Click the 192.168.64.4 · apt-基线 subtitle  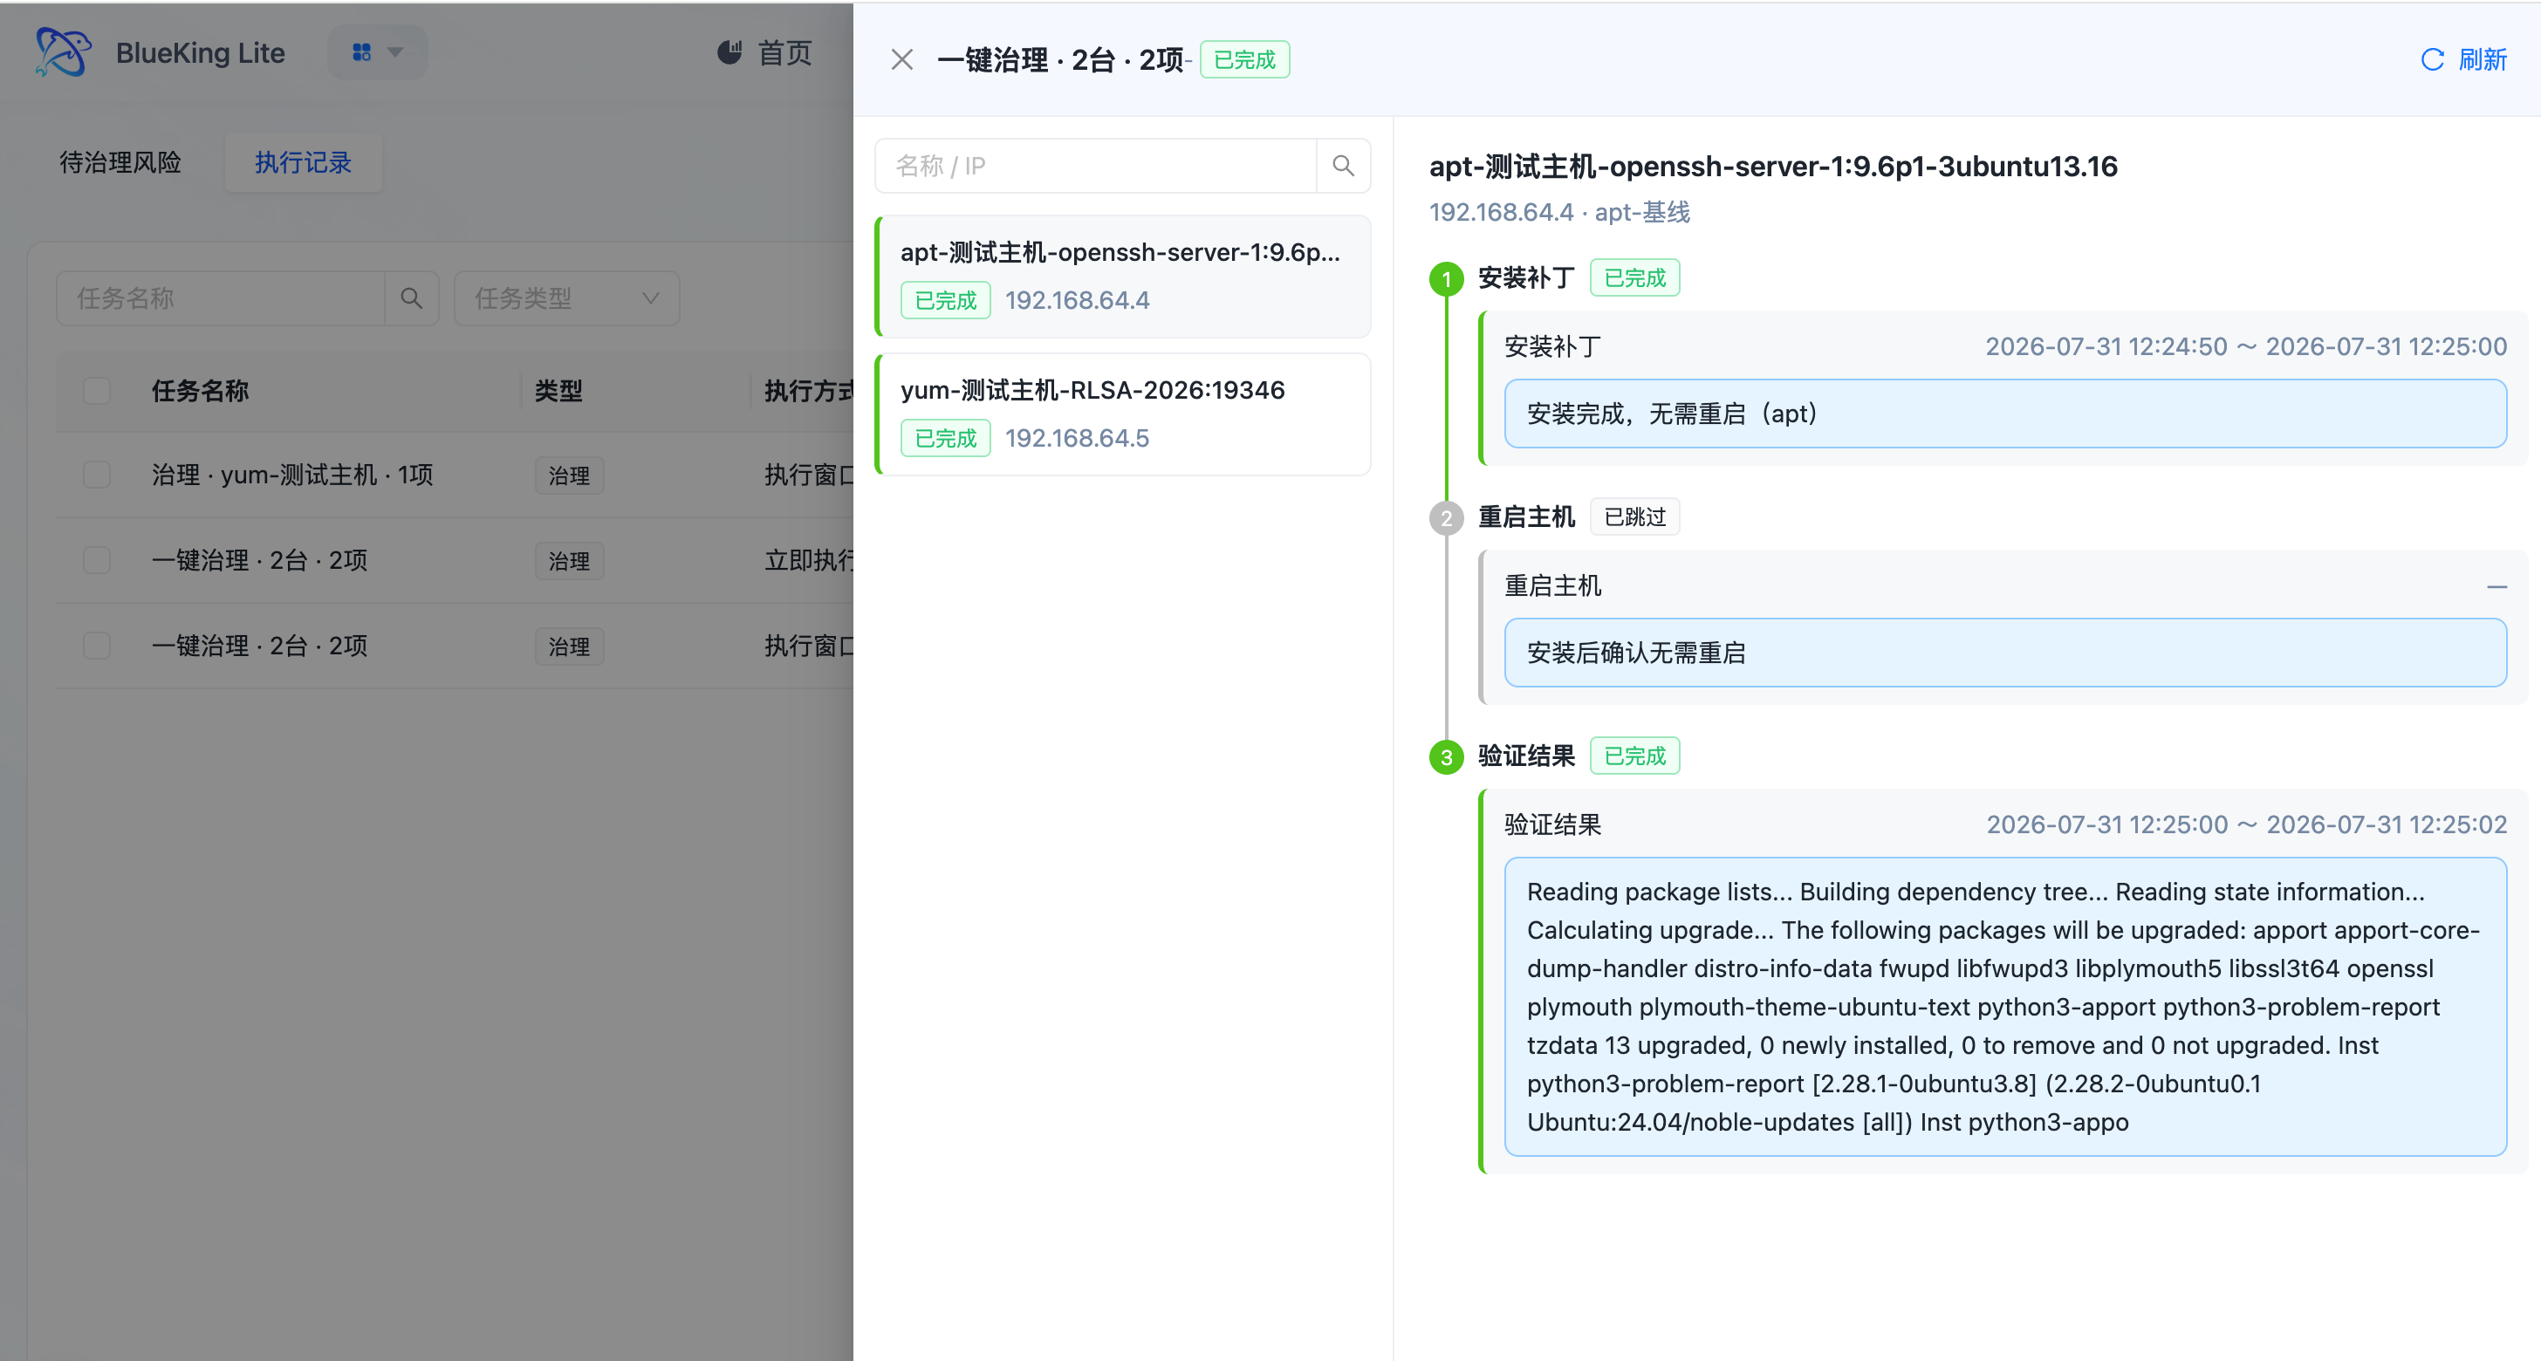click(1558, 212)
